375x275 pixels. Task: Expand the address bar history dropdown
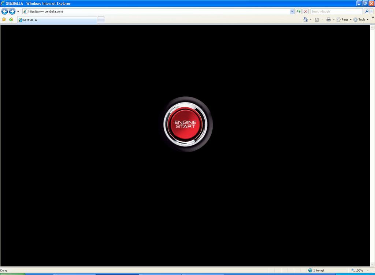pos(292,11)
